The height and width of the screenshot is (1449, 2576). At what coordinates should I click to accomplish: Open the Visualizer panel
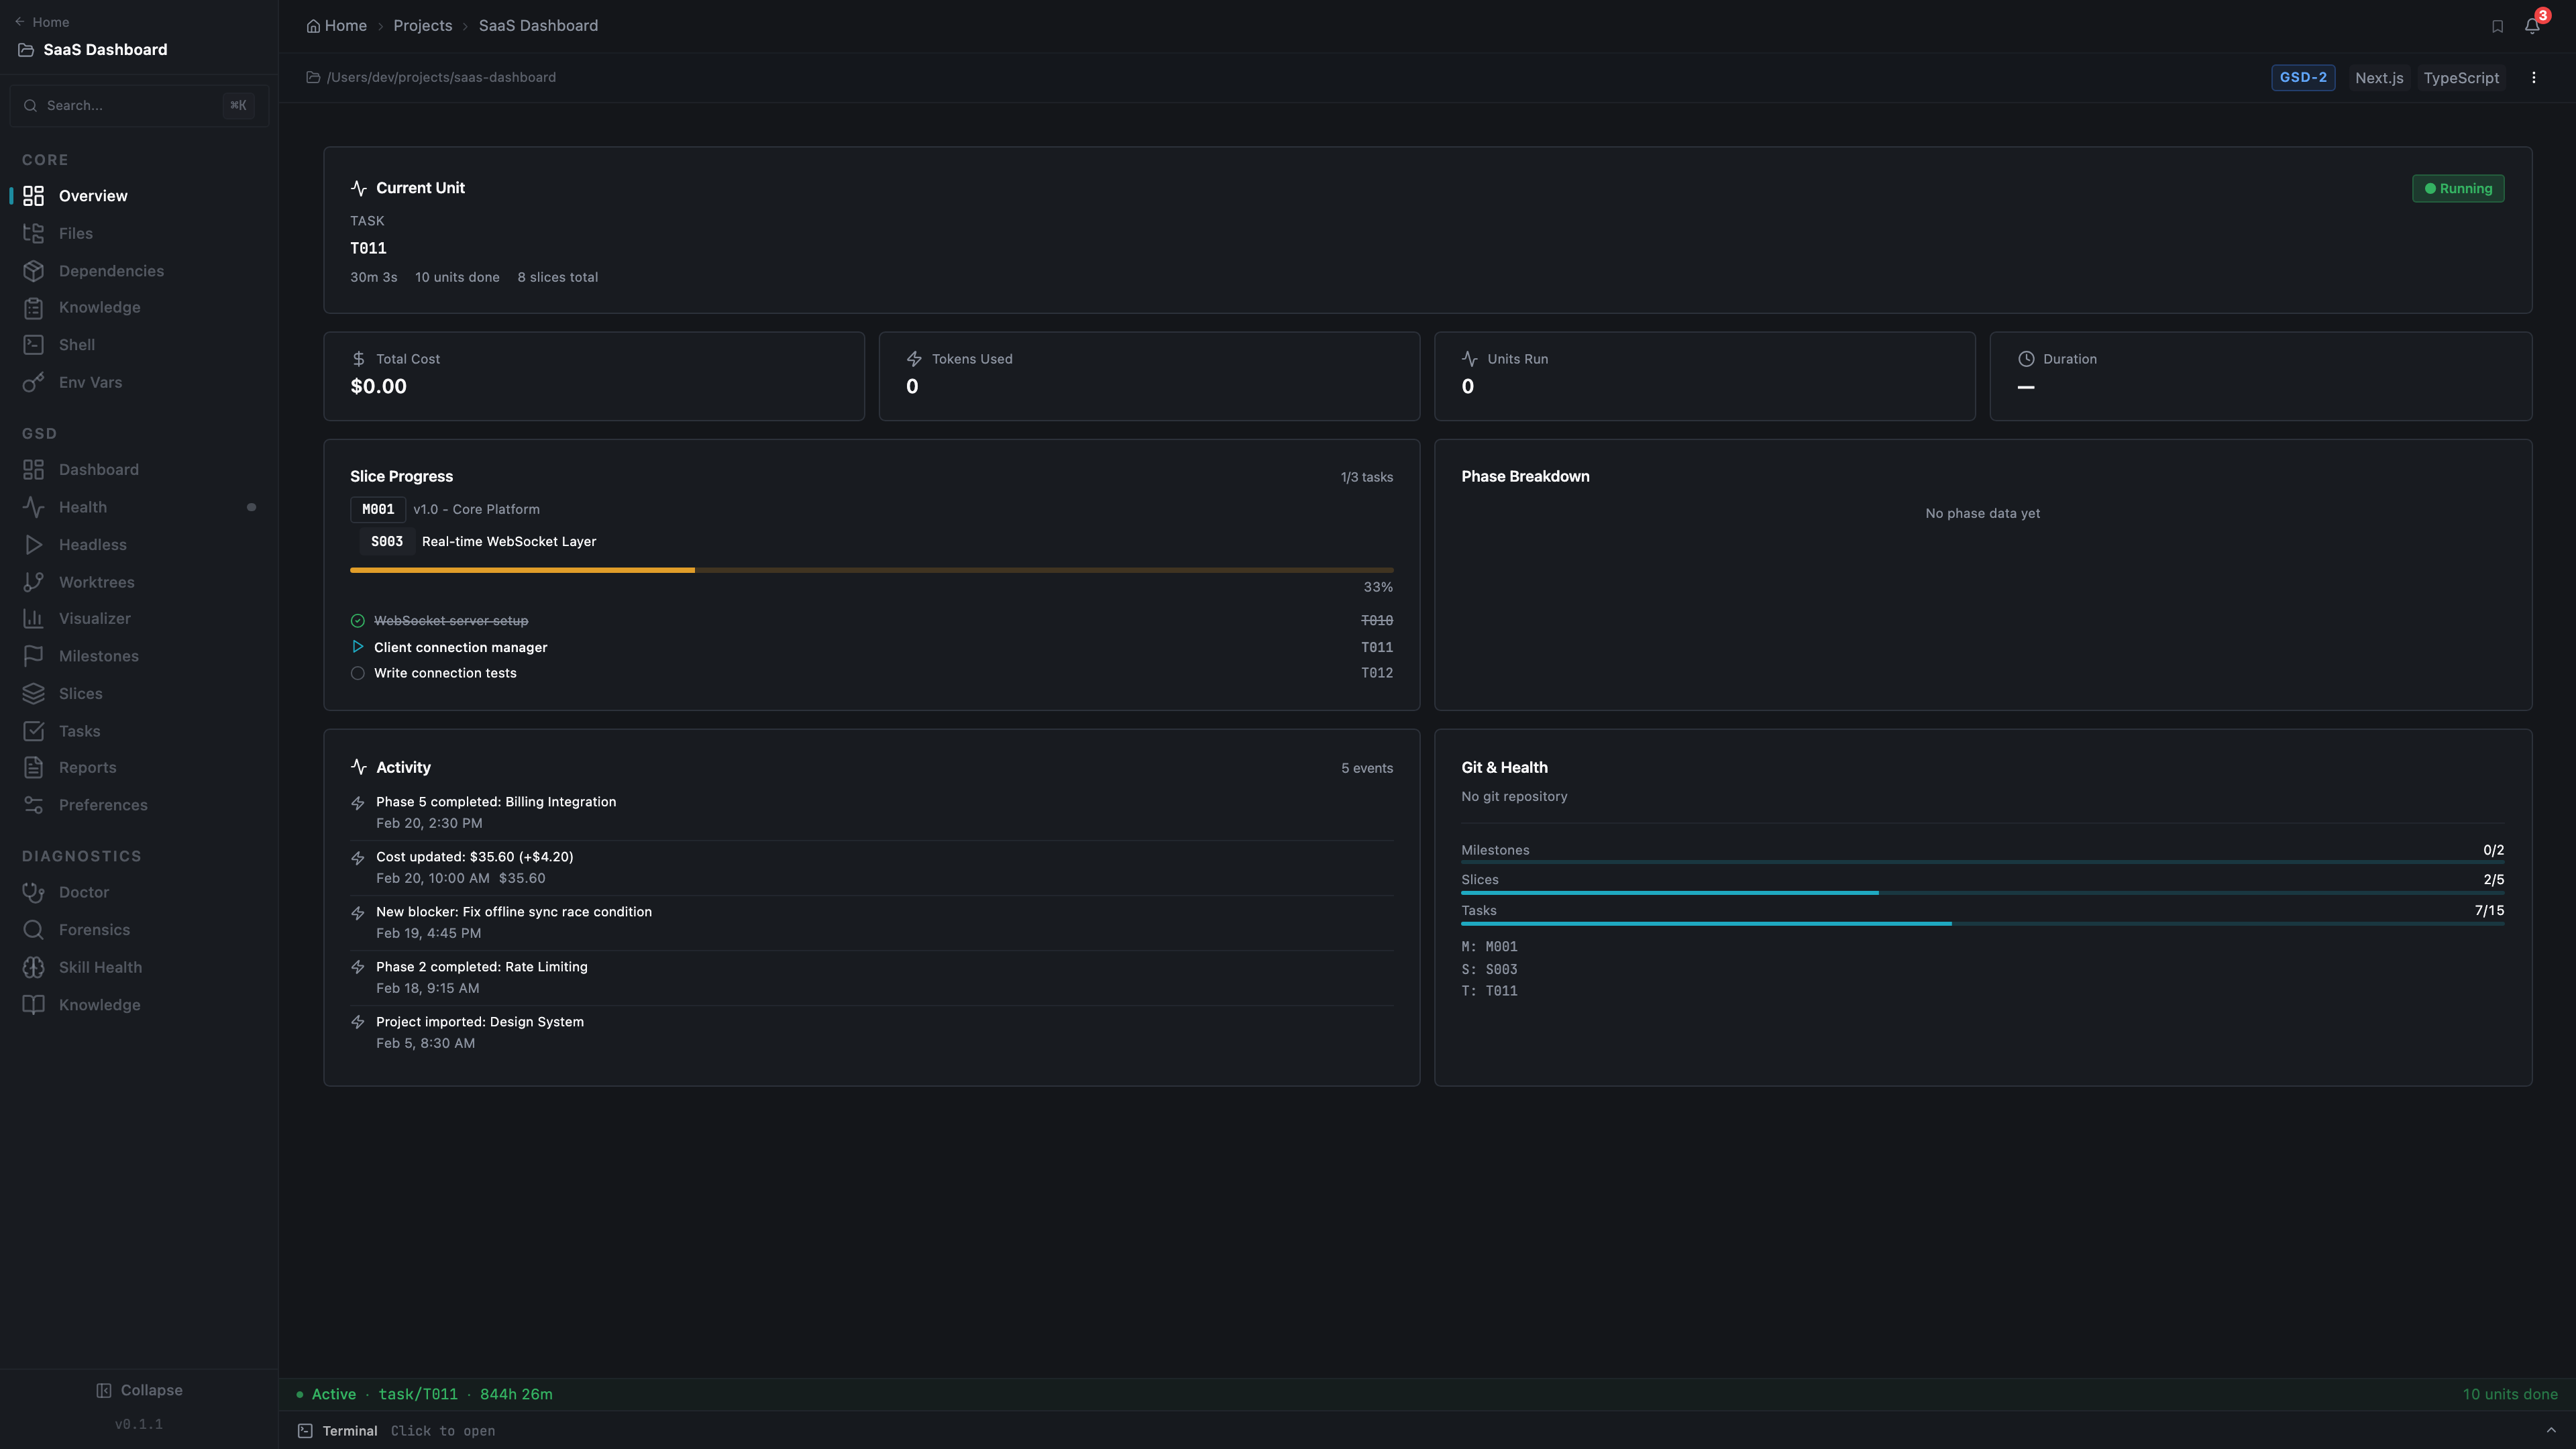[x=93, y=618]
